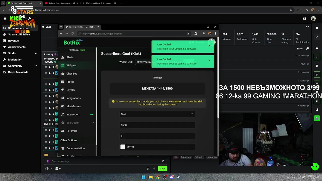Image resolution: width=322 pixels, height=181 pixels.
Task: Click the green clapperboard clip button
Action: [317, 118]
